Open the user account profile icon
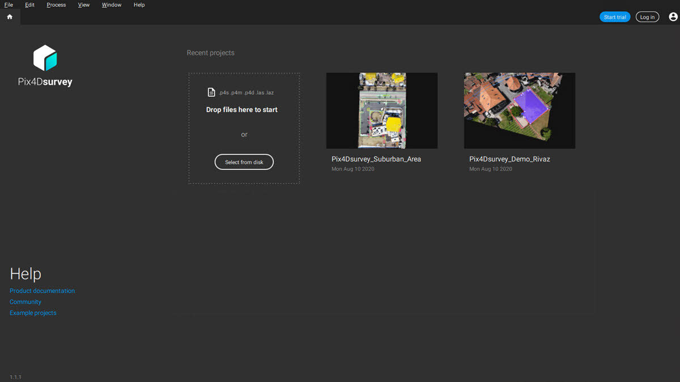 (x=673, y=17)
